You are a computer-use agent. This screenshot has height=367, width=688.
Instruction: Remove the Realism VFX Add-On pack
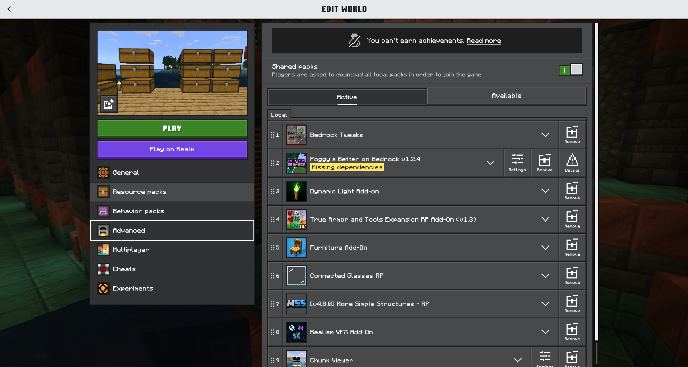click(x=572, y=332)
